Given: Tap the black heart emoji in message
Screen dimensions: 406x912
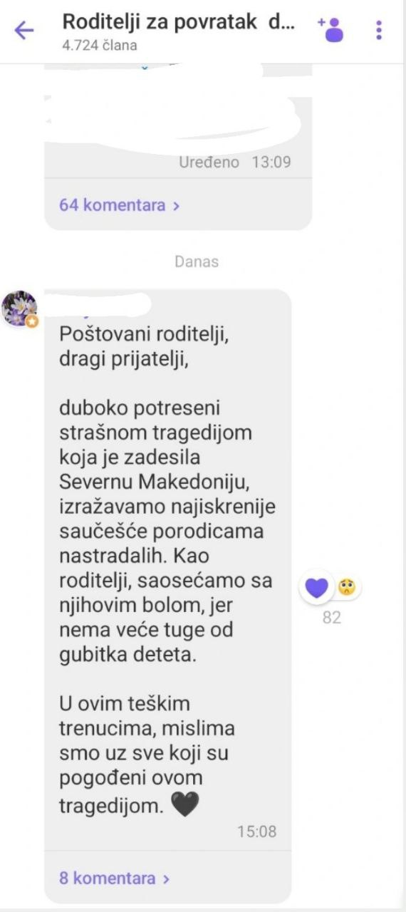Looking at the screenshot, I should (x=185, y=804).
